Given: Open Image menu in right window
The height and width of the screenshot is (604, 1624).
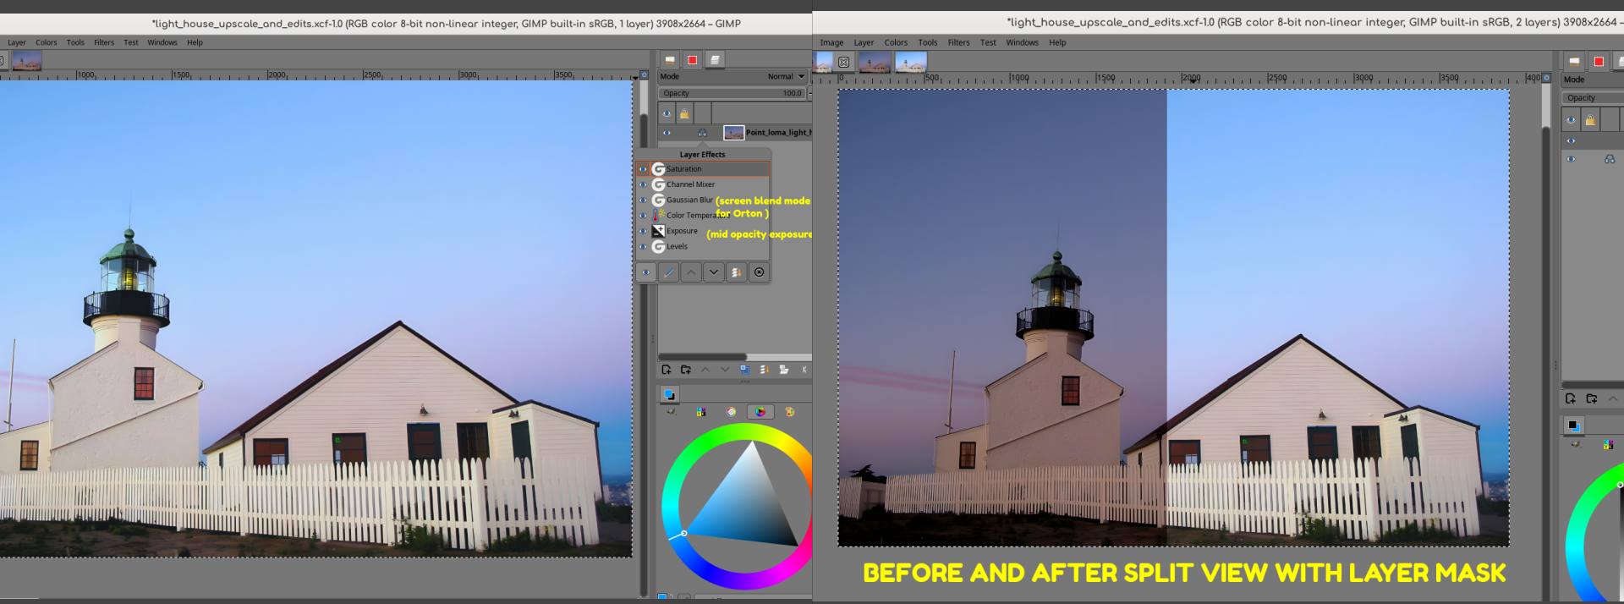Looking at the screenshot, I should [831, 42].
